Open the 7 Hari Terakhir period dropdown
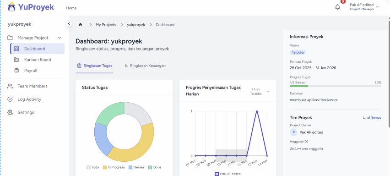 click(260, 91)
